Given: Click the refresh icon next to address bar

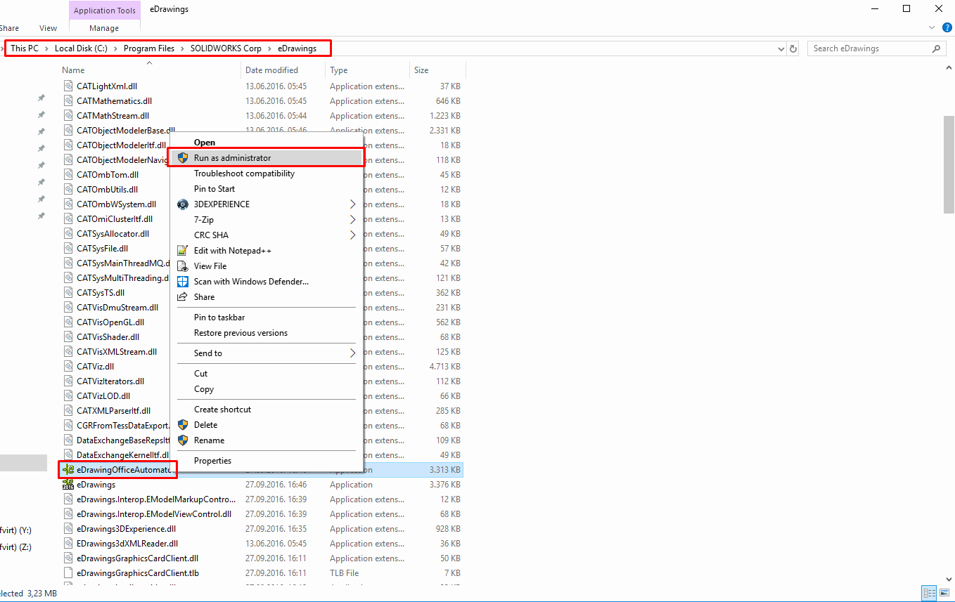Looking at the screenshot, I should click(x=793, y=48).
